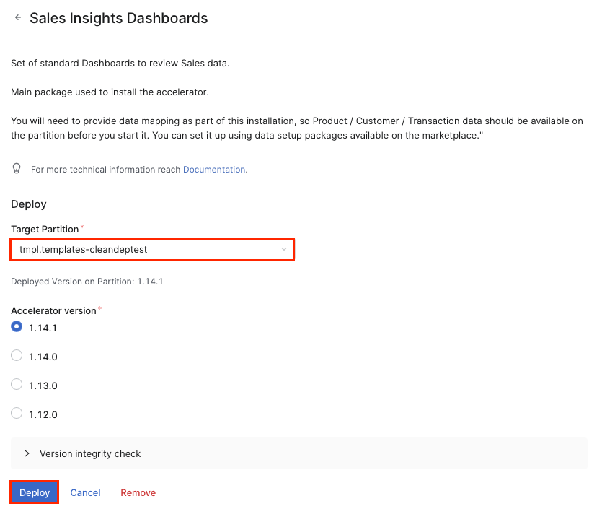Remove the accelerator from the partition
Viewport: 602px width, 527px height.
click(x=138, y=492)
